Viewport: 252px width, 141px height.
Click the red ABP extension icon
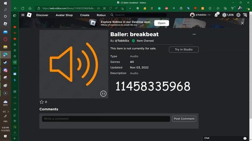tap(167, 8)
